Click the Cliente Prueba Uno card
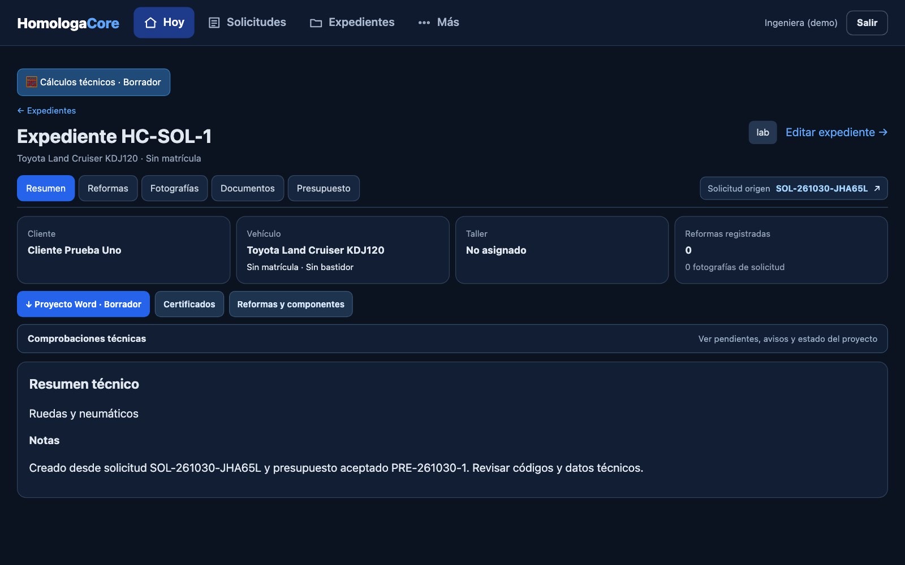Image resolution: width=905 pixels, height=565 pixels. [123, 250]
